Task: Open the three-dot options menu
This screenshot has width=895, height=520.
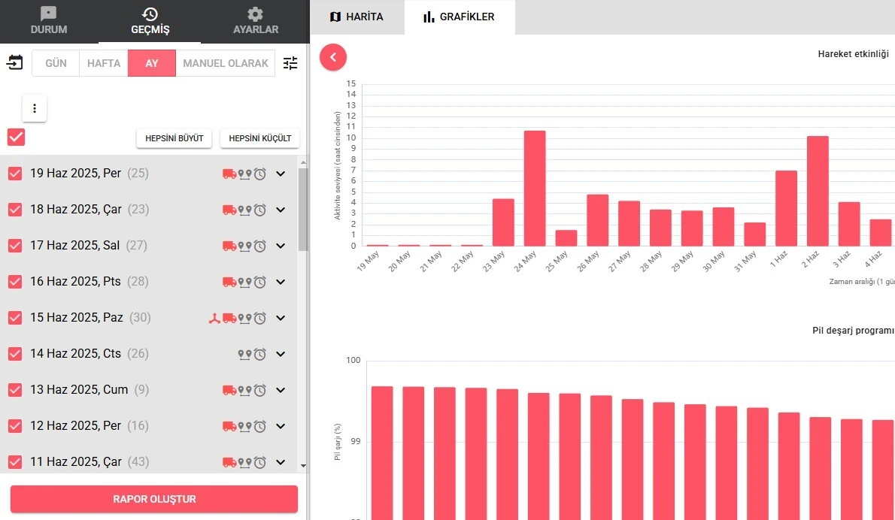Action: [35, 108]
